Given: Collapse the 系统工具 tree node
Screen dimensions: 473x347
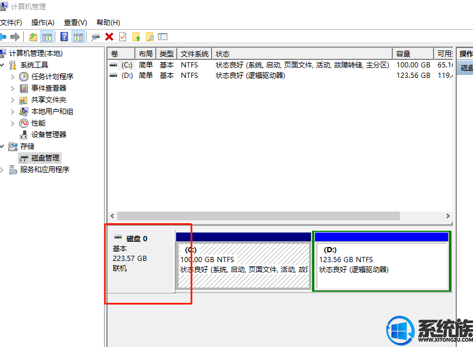Looking at the screenshot, I should (x=2, y=65).
